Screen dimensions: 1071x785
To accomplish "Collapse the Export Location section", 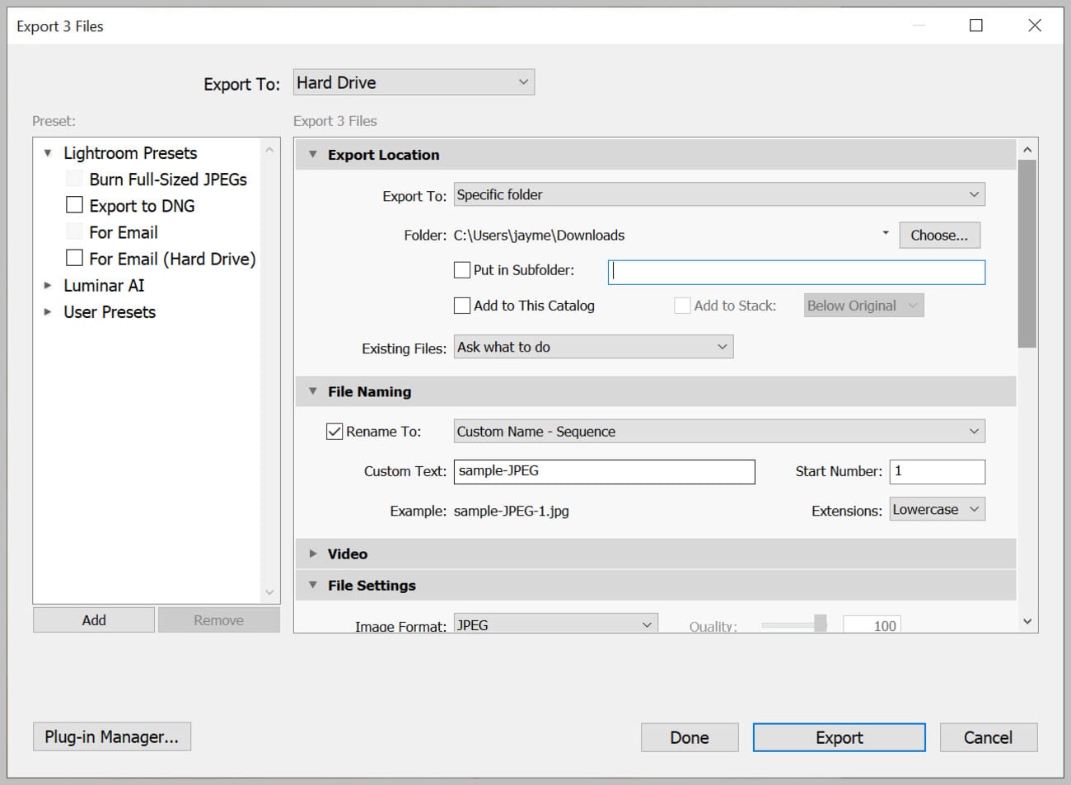I will (x=312, y=154).
